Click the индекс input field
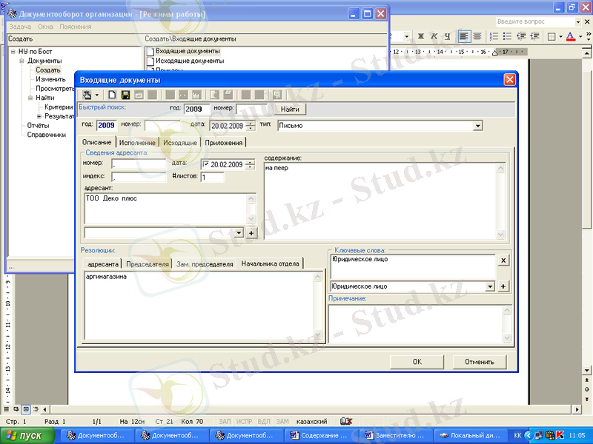 [x=139, y=177]
